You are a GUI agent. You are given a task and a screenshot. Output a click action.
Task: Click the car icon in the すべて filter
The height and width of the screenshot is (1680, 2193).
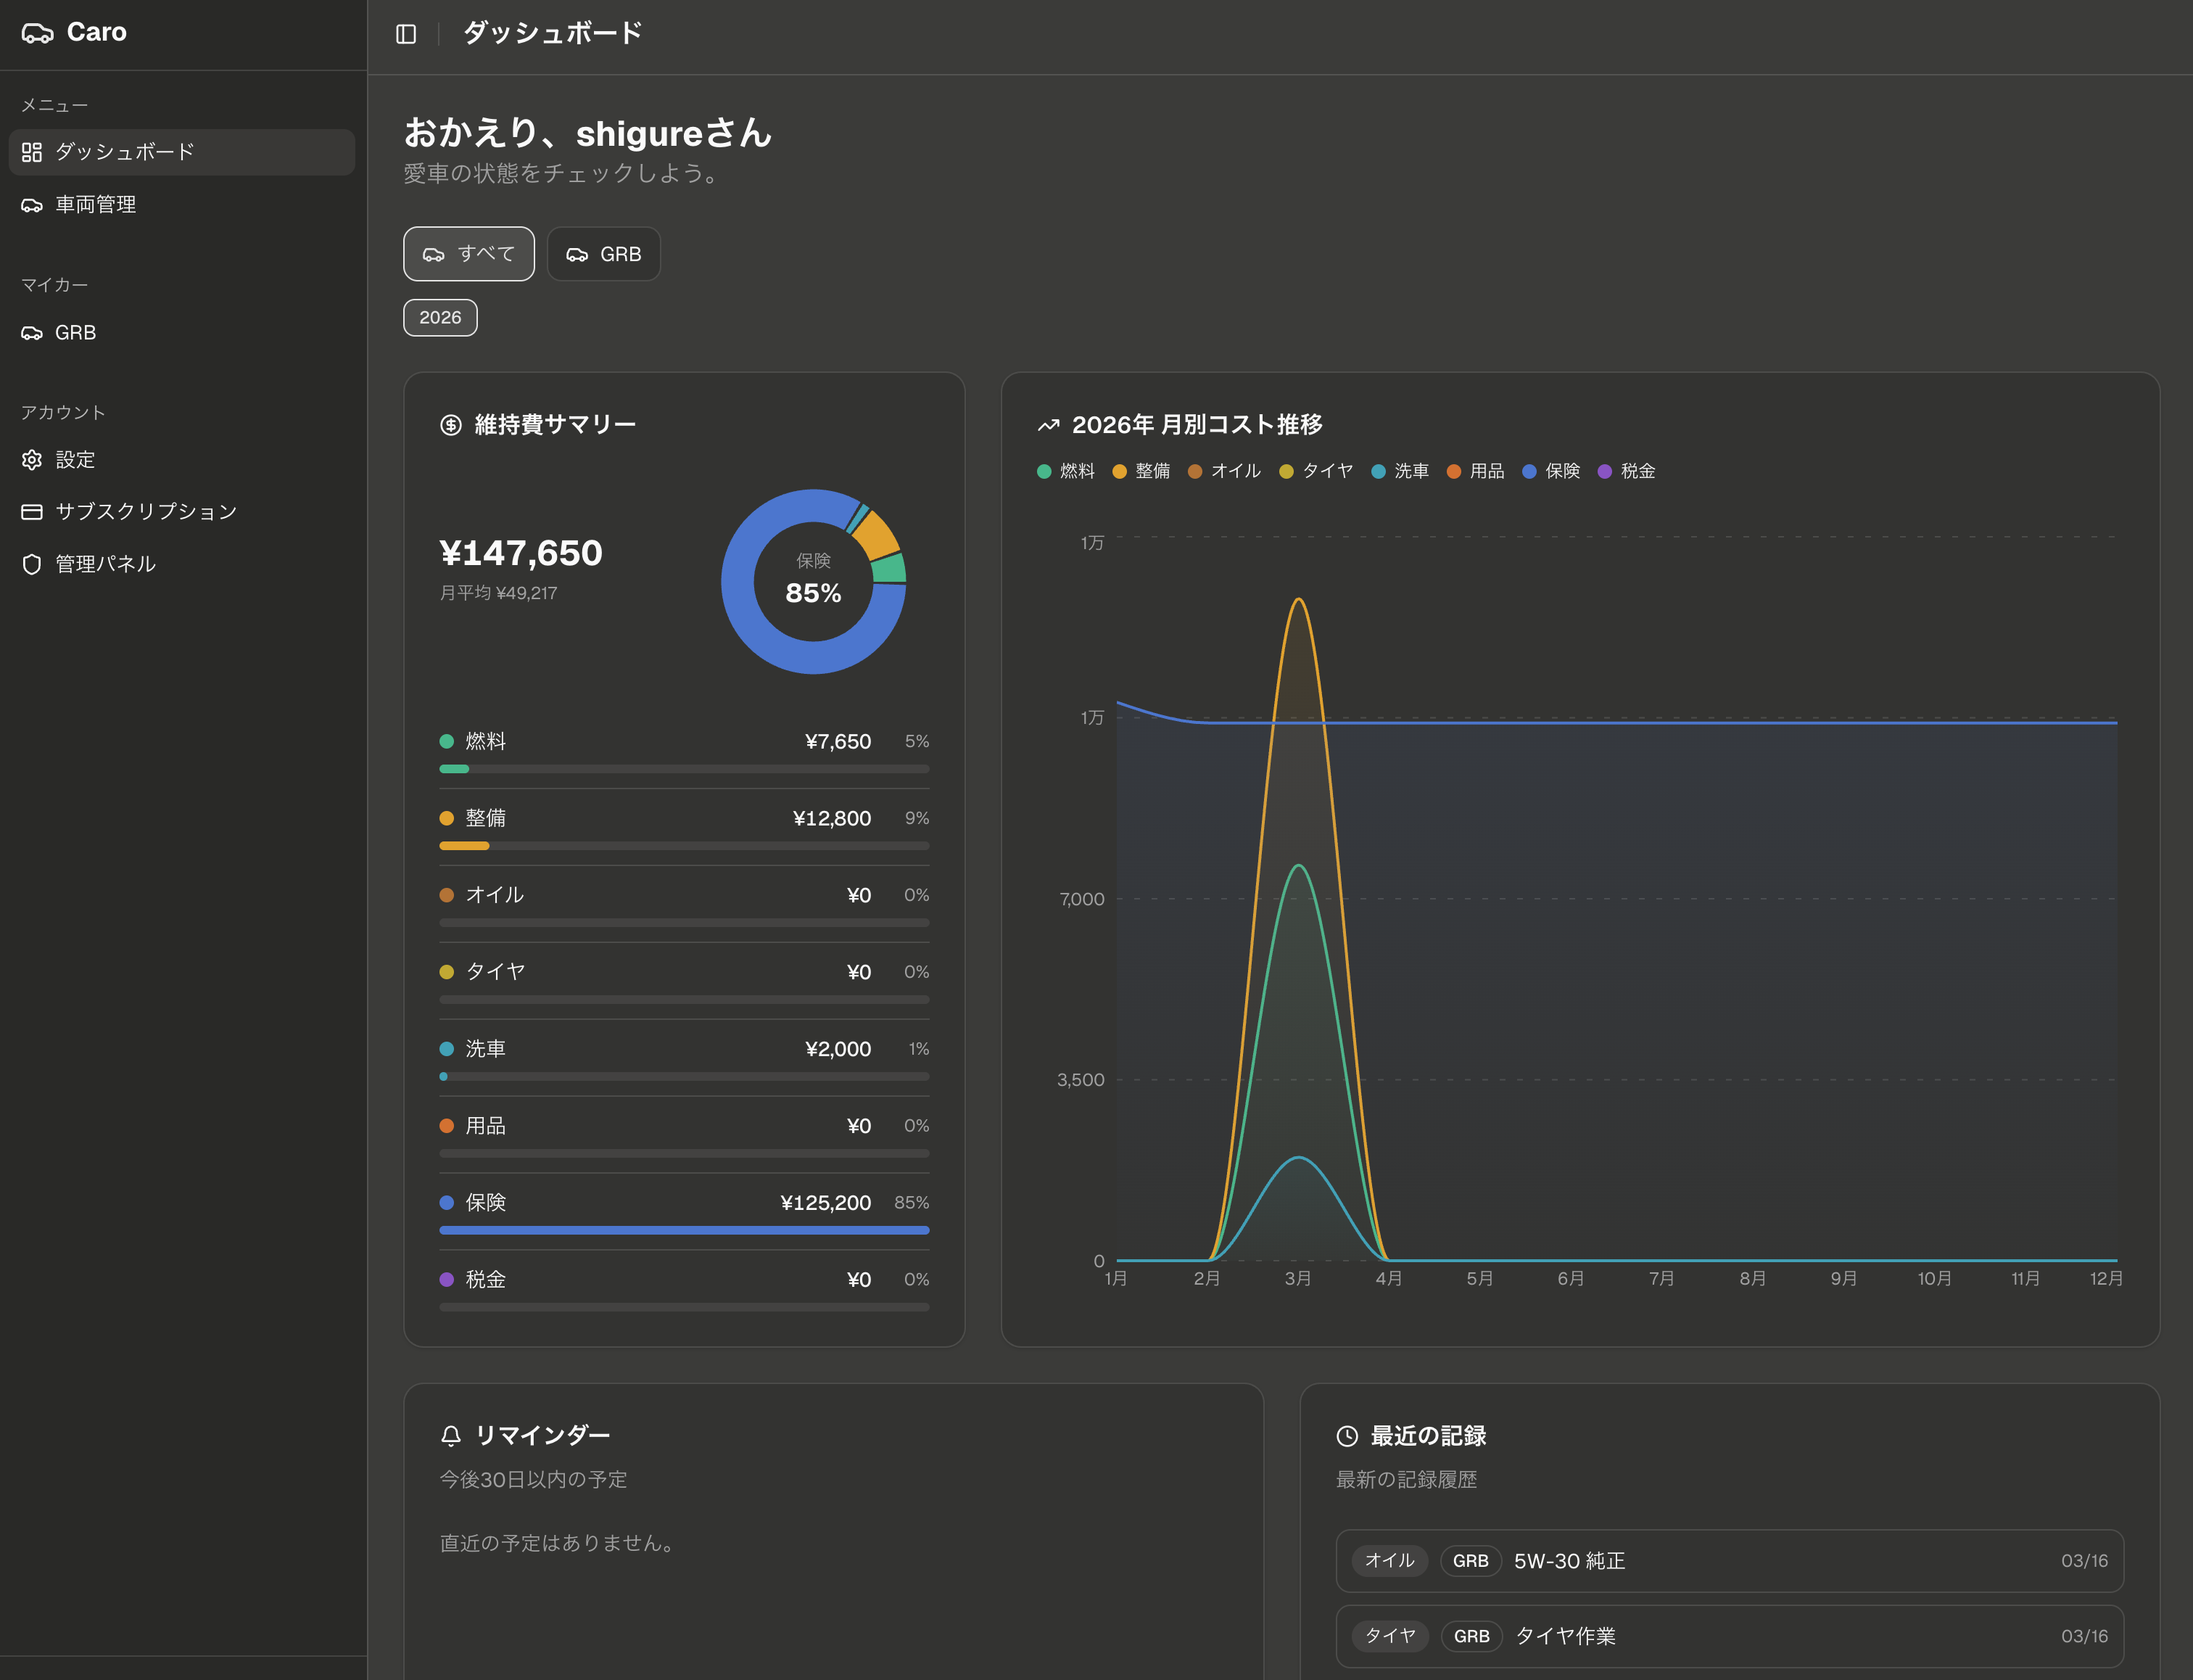(434, 255)
